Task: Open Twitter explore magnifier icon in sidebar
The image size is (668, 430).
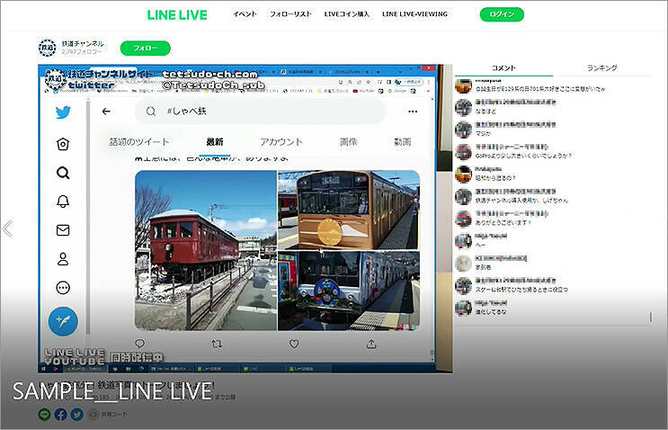Action: coord(63,173)
